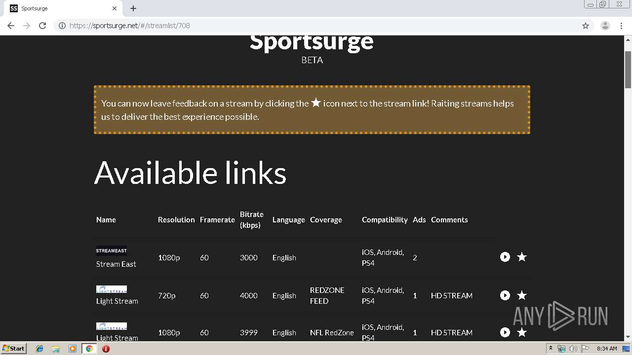
Task: Click the Ads column header
Action: coord(419,220)
